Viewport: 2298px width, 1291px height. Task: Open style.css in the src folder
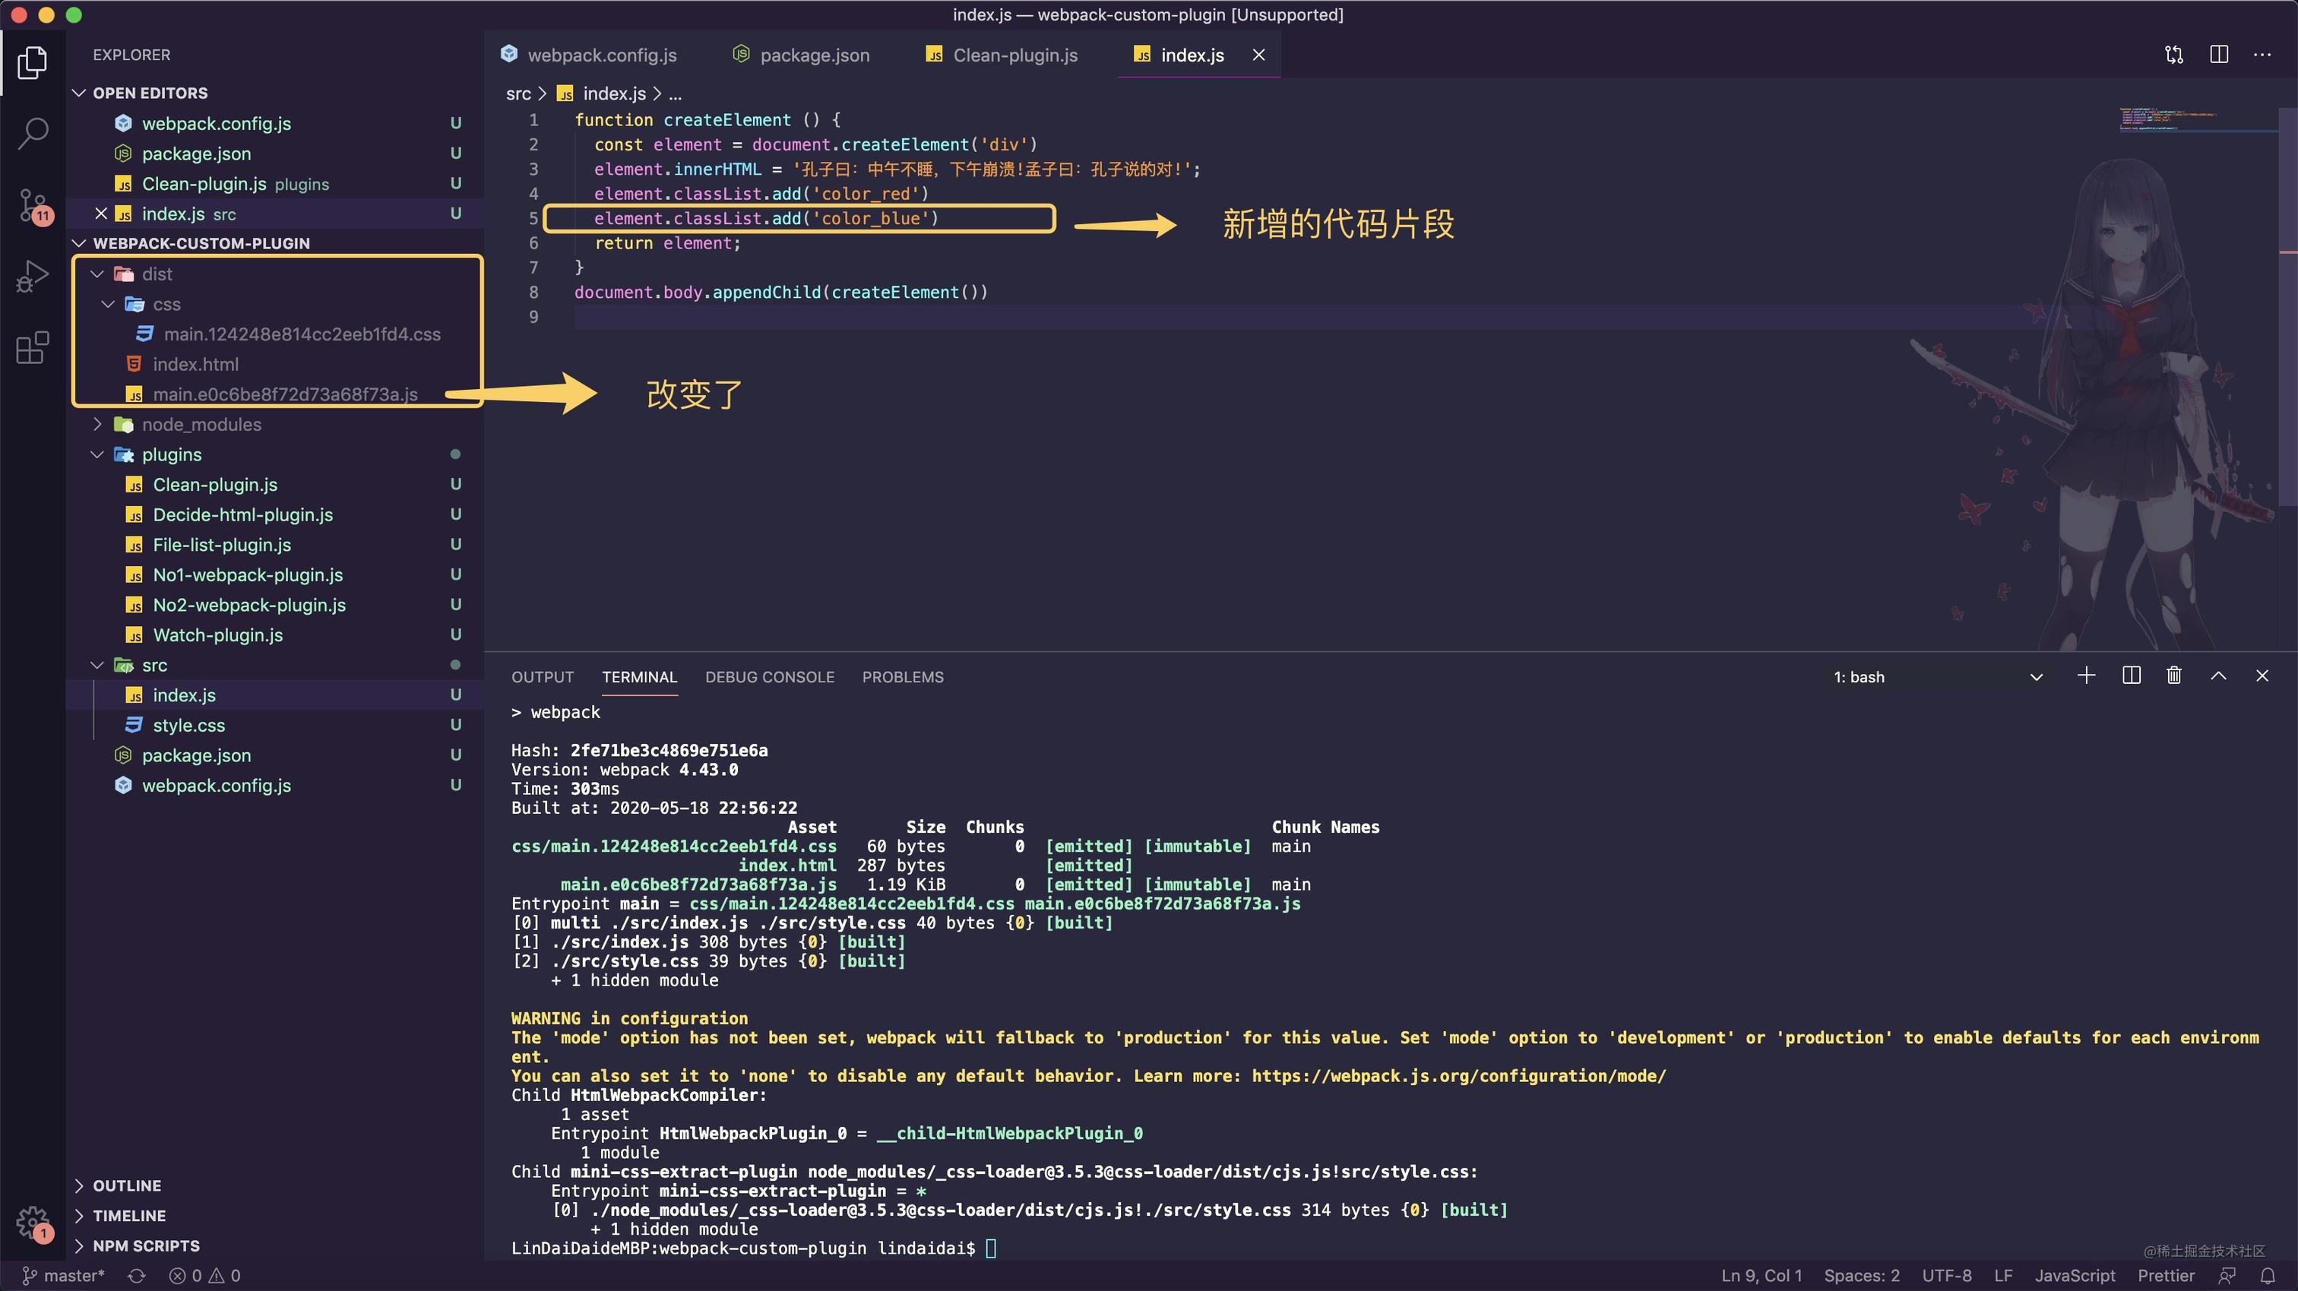pyautogui.click(x=189, y=726)
